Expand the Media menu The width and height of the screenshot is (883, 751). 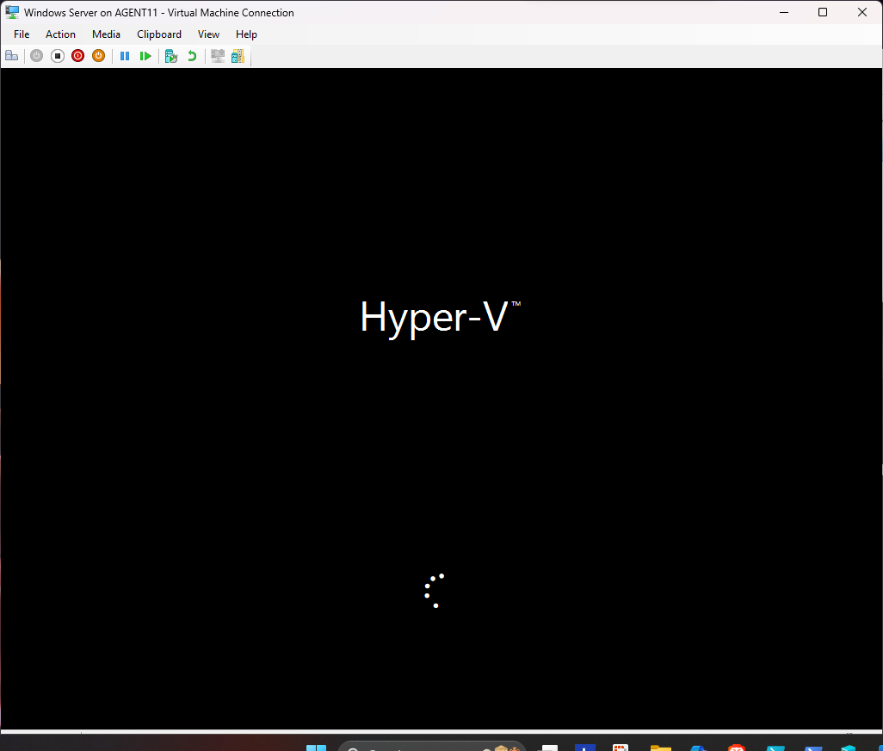pyautogui.click(x=106, y=34)
